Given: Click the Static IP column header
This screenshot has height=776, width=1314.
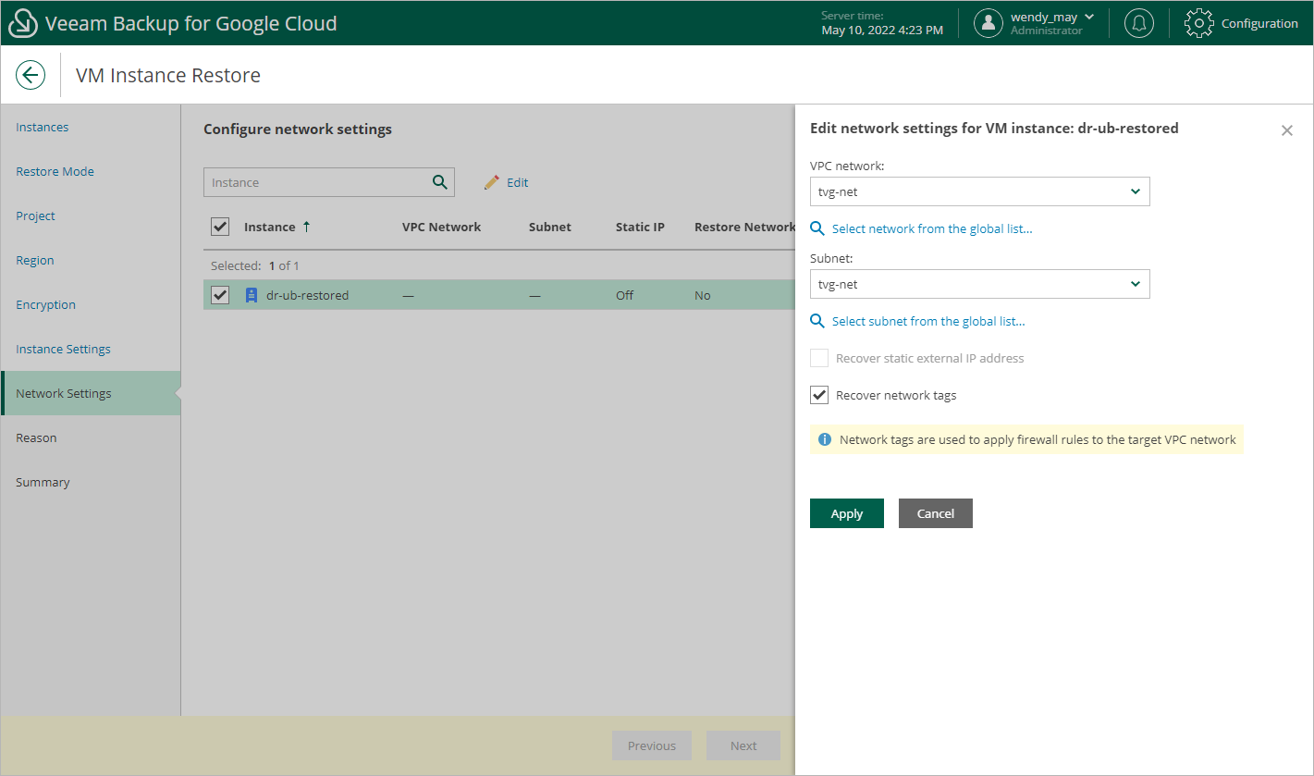Looking at the screenshot, I should coord(640,227).
